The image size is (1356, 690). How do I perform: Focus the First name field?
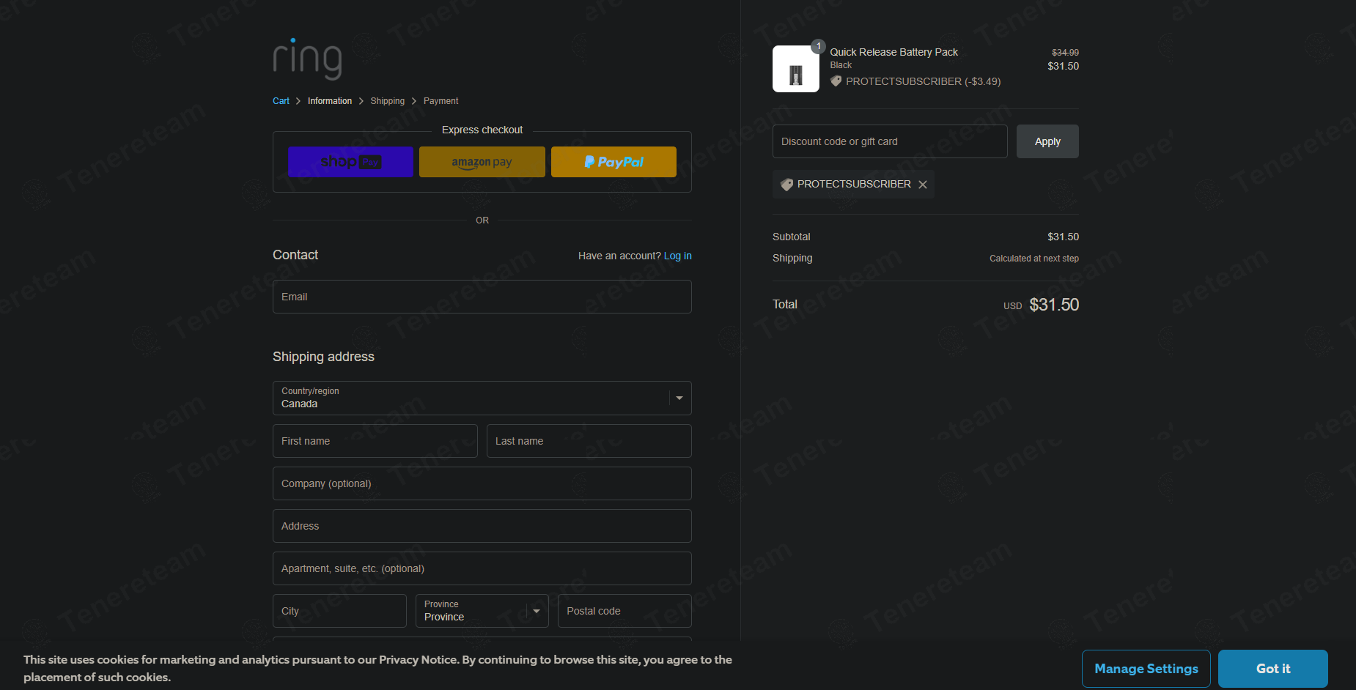coord(375,441)
